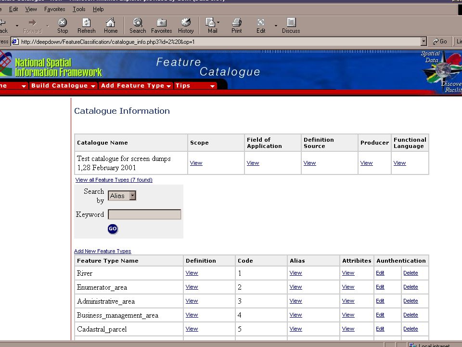Image resolution: width=462 pixels, height=347 pixels.
Task: View the Alias for River
Action: (x=295, y=273)
